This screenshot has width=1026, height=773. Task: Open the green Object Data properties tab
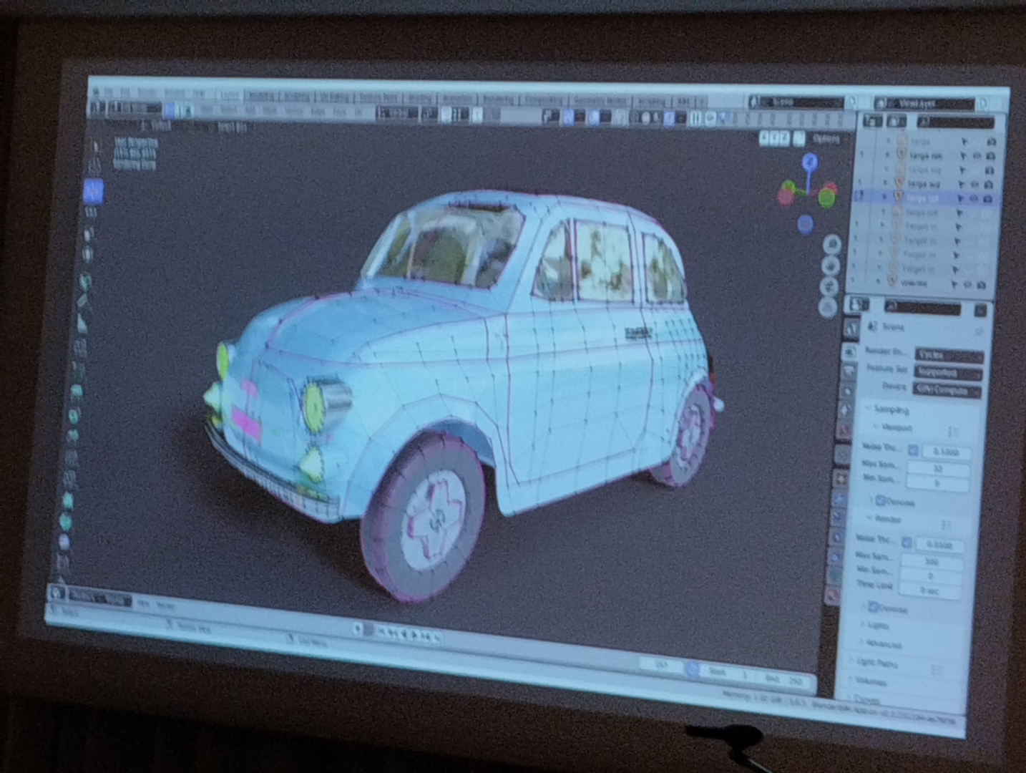(x=835, y=575)
